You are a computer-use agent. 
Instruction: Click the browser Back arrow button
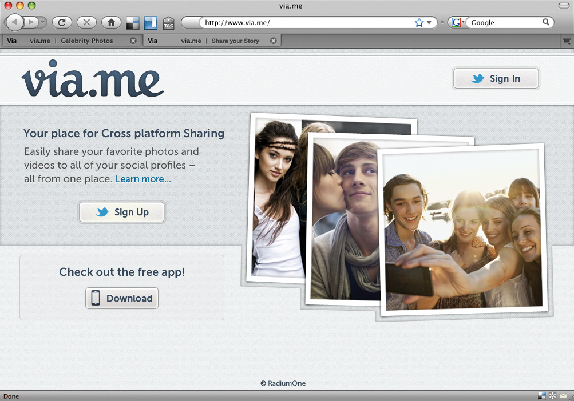click(x=14, y=22)
